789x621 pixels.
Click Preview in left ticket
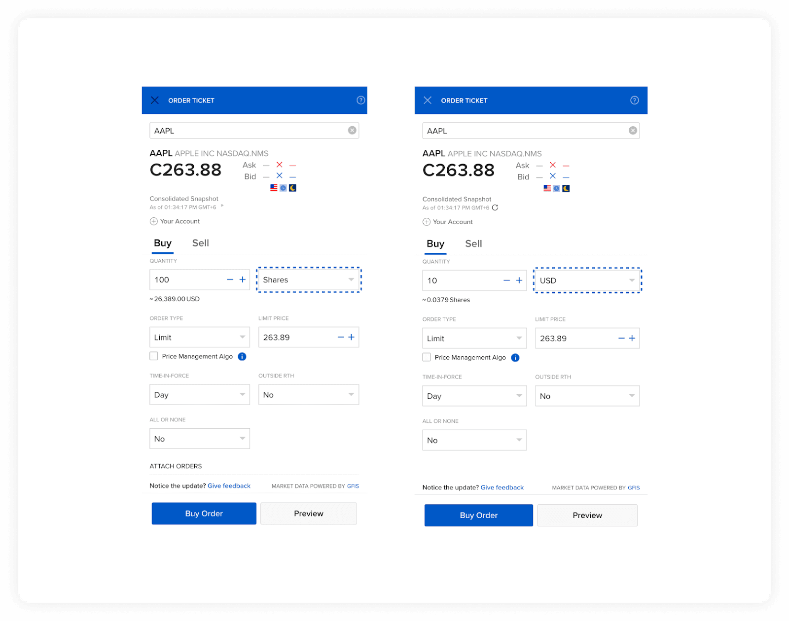point(309,514)
